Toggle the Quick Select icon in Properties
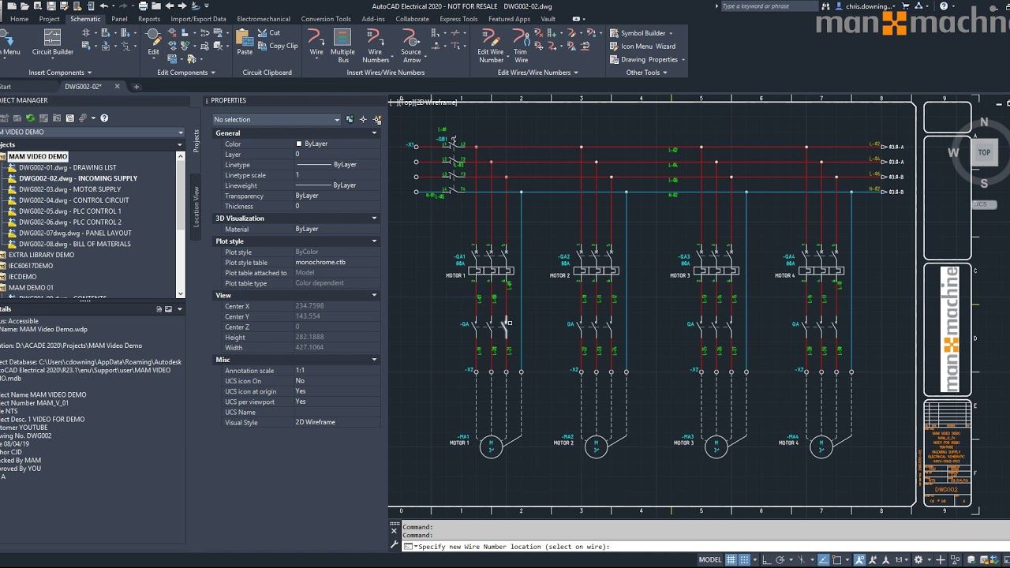The width and height of the screenshot is (1010, 568). [377, 120]
